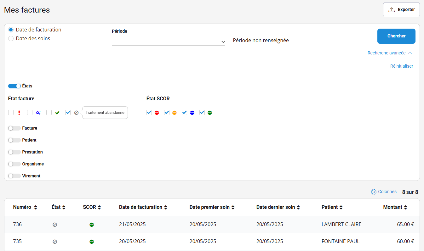Click the blue SCOR state icon

[x=192, y=113]
